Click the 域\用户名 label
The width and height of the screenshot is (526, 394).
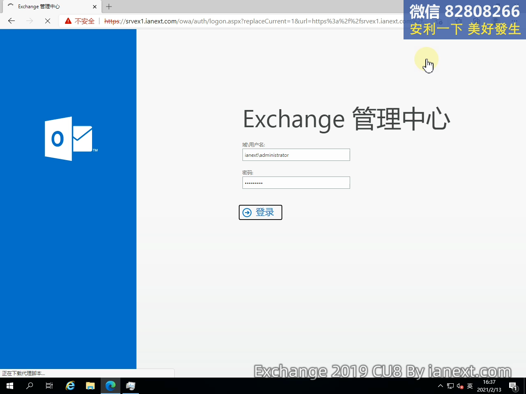tap(254, 144)
